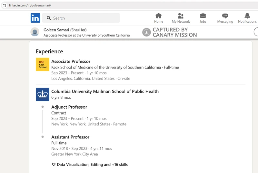258x173 pixels.
Task: Open Data Visualization, Editing and +16 skills
Action: 92,165
